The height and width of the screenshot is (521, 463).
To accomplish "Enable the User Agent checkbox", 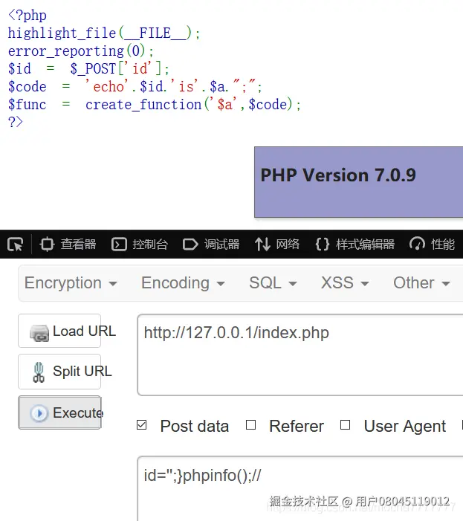I will point(345,425).
